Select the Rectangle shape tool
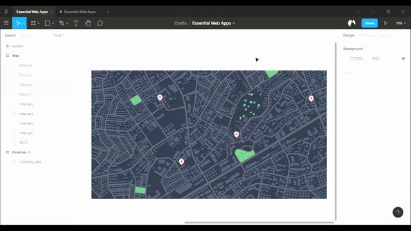Image resolution: width=411 pixels, height=231 pixels. point(48,23)
